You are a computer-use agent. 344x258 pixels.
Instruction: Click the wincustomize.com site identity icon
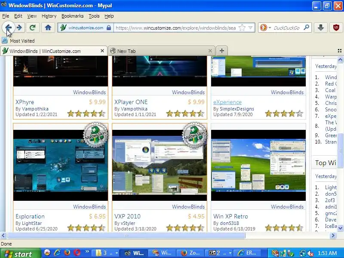[63, 28]
